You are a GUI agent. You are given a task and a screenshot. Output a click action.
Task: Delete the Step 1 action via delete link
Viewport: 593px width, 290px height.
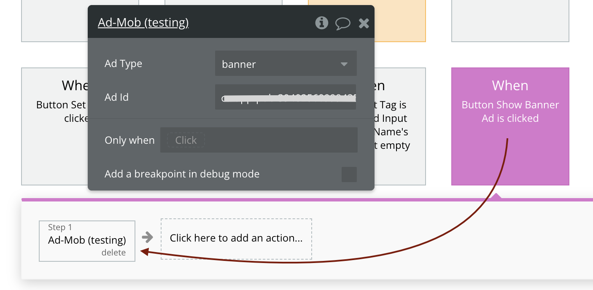[113, 252]
